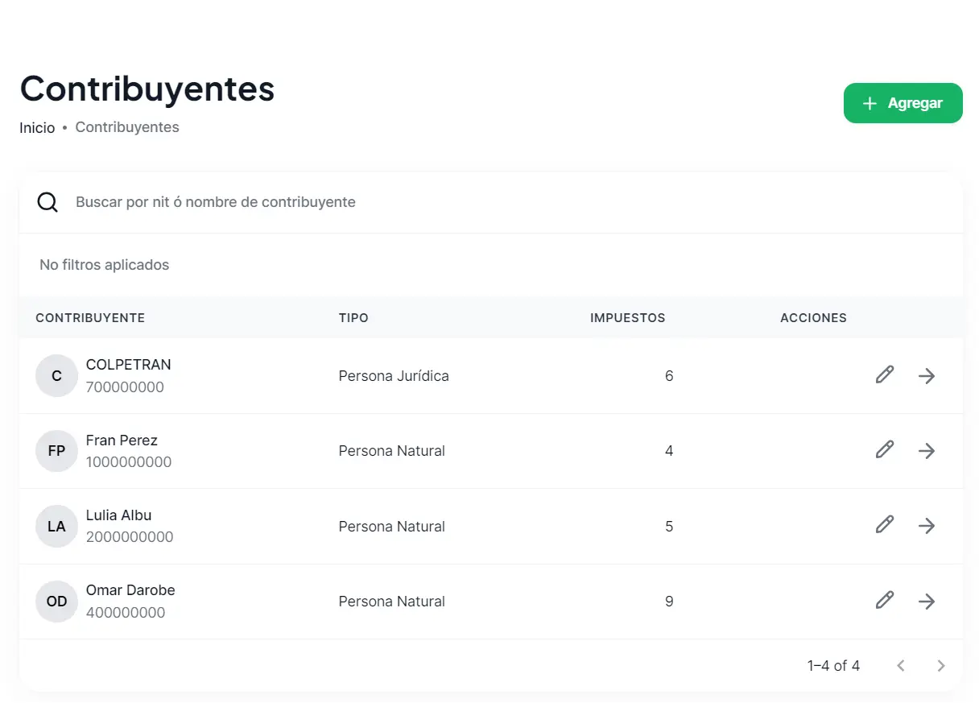Go to previous page chevron
Image resolution: width=979 pixels, height=703 pixels.
click(901, 666)
